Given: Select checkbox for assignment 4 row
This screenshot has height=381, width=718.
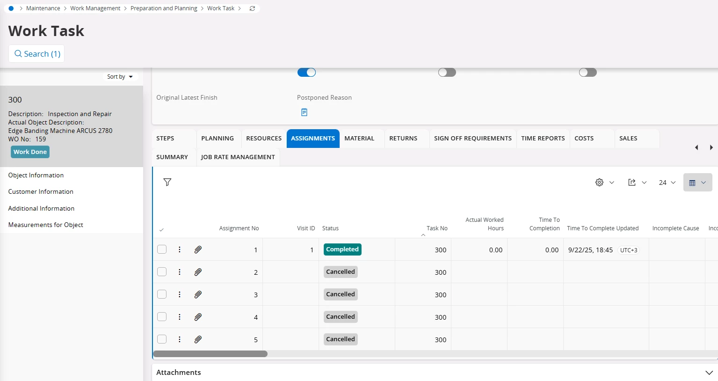Looking at the screenshot, I should point(162,316).
